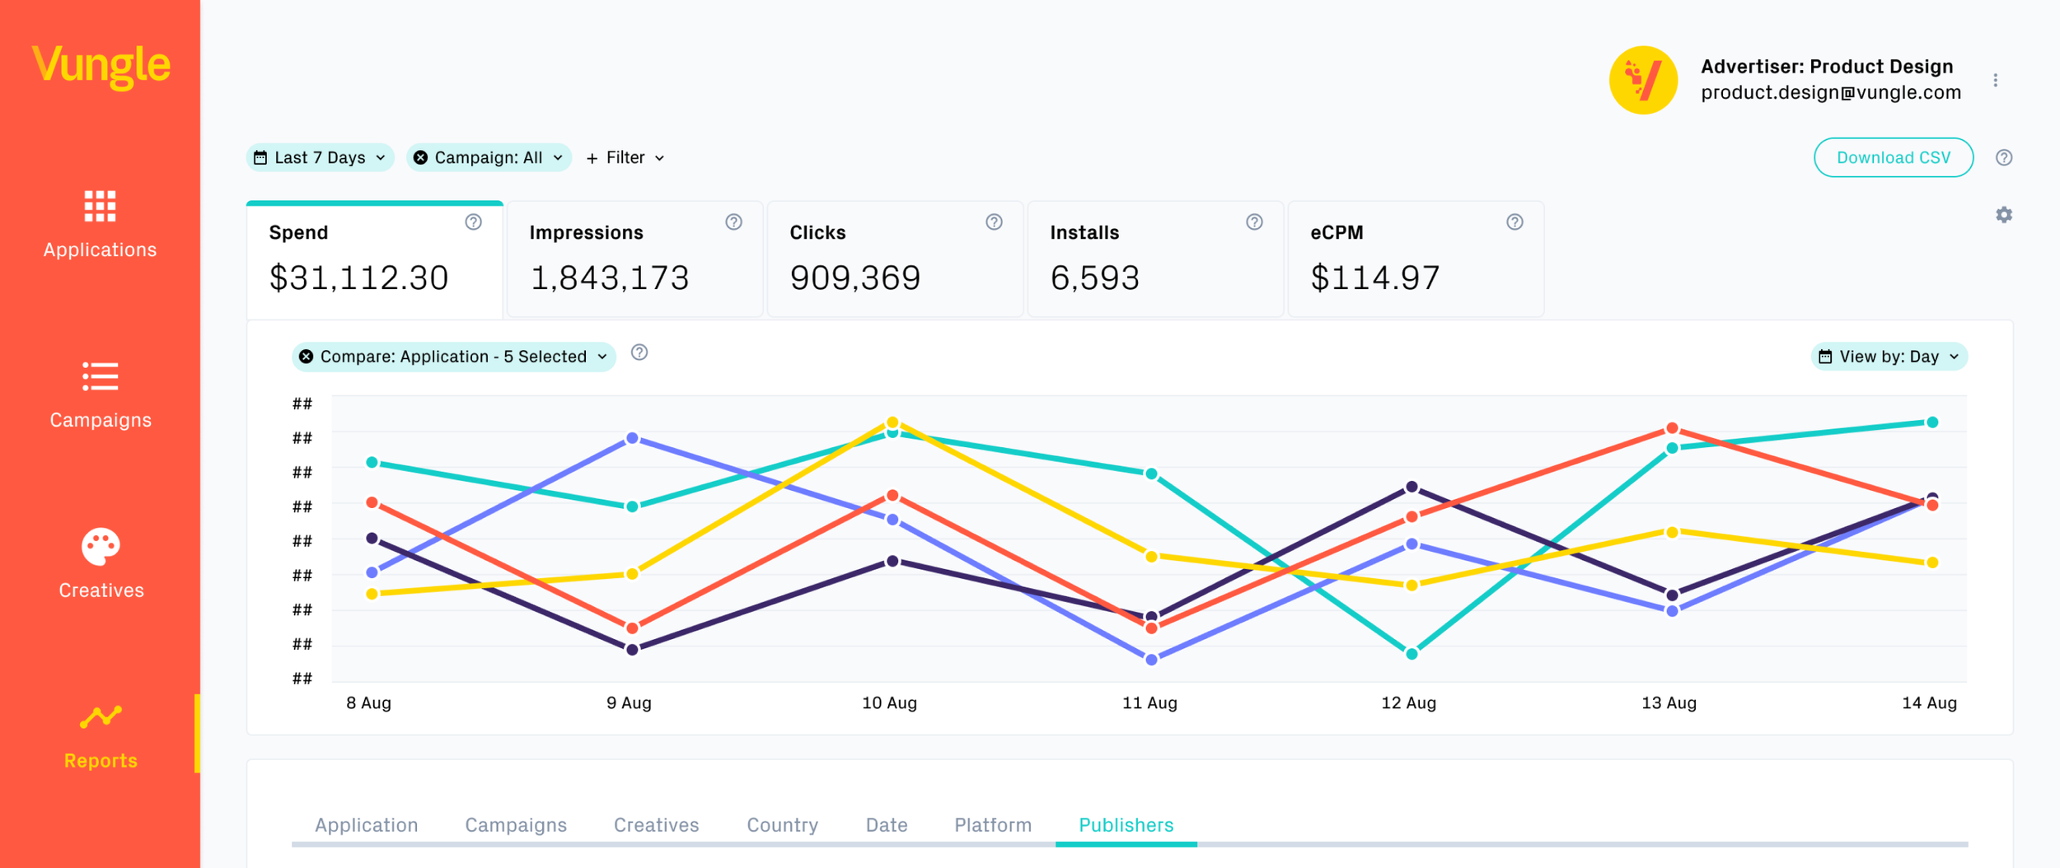Switch to the Country tab
Screen dimensions: 2060x868
pyautogui.click(x=782, y=824)
